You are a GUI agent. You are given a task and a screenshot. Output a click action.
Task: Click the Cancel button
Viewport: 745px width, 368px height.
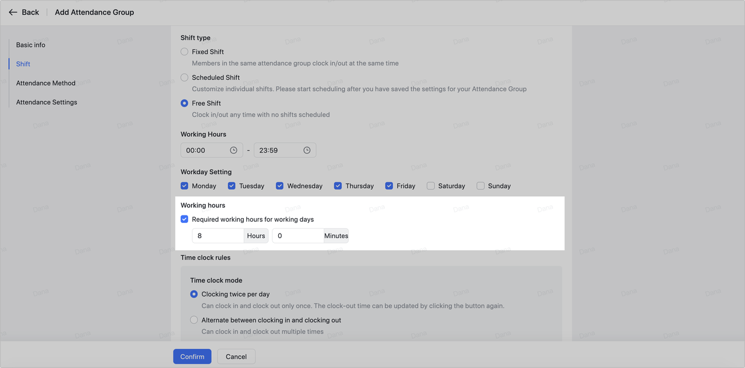pyautogui.click(x=236, y=356)
